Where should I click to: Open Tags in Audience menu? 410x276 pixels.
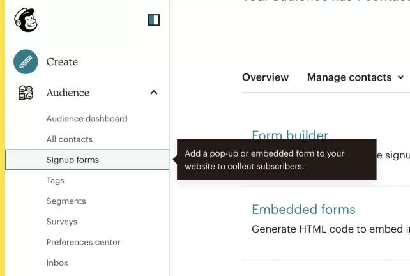click(x=55, y=181)
